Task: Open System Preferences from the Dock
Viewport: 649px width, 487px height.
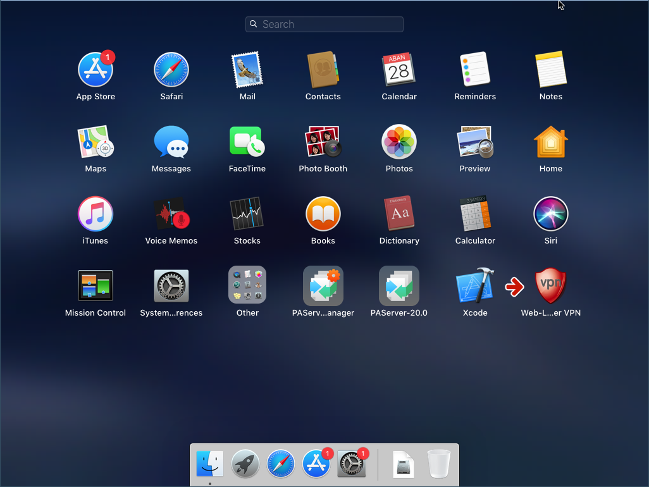Action: click(x=352, y=464)
